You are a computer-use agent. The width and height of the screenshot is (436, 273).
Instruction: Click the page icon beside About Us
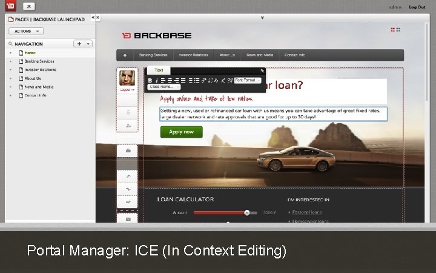[x=21, y=78]
